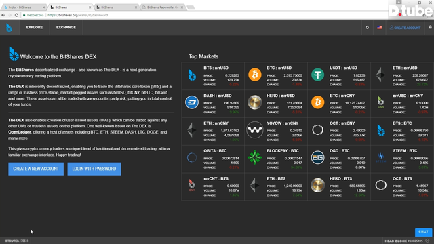The height and width of the screenshot is (244, 434).
Task: Click the CREATE ACCOUNT header link
Action: click(406, 28)
